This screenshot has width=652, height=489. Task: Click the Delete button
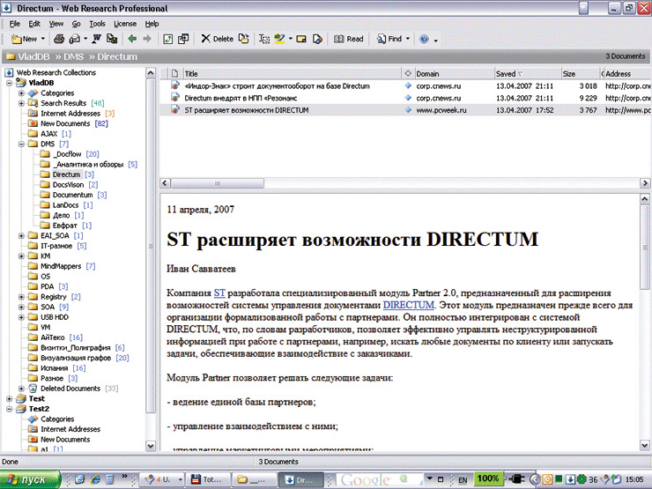[217, 39]
